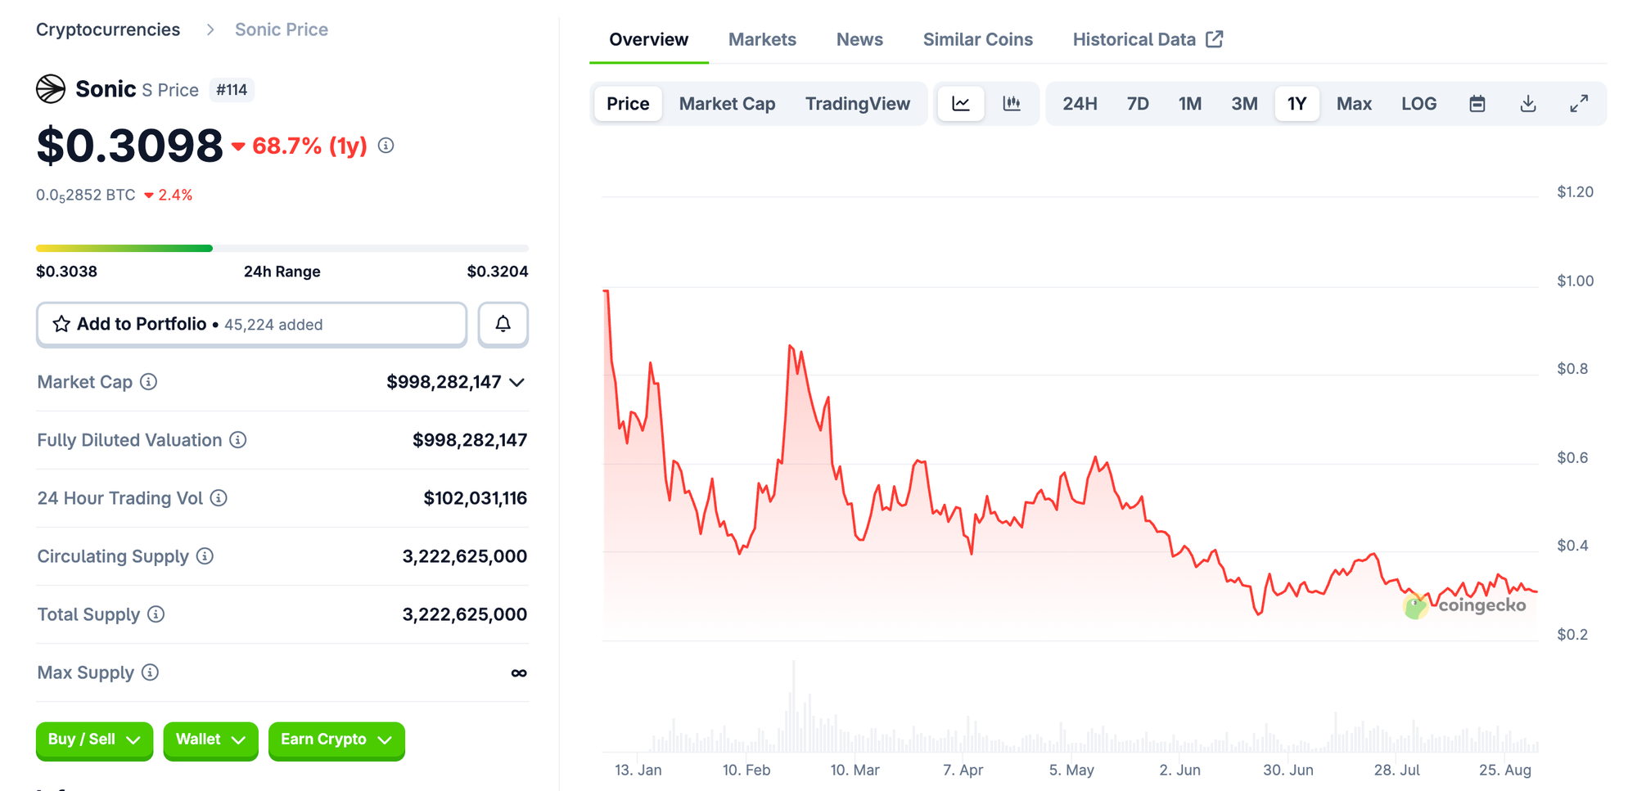Click the star icon in Add to Portfolio
Screen dimensions: 1637x791
pos(61,324)
